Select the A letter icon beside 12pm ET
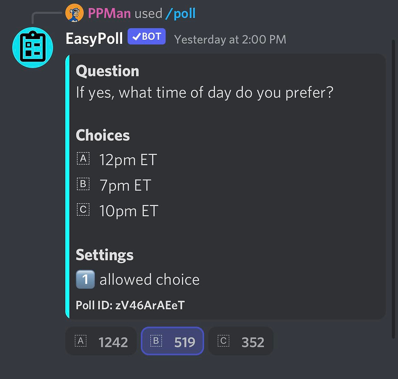Viewport: 398px width, 379px height. click(83, 158)
